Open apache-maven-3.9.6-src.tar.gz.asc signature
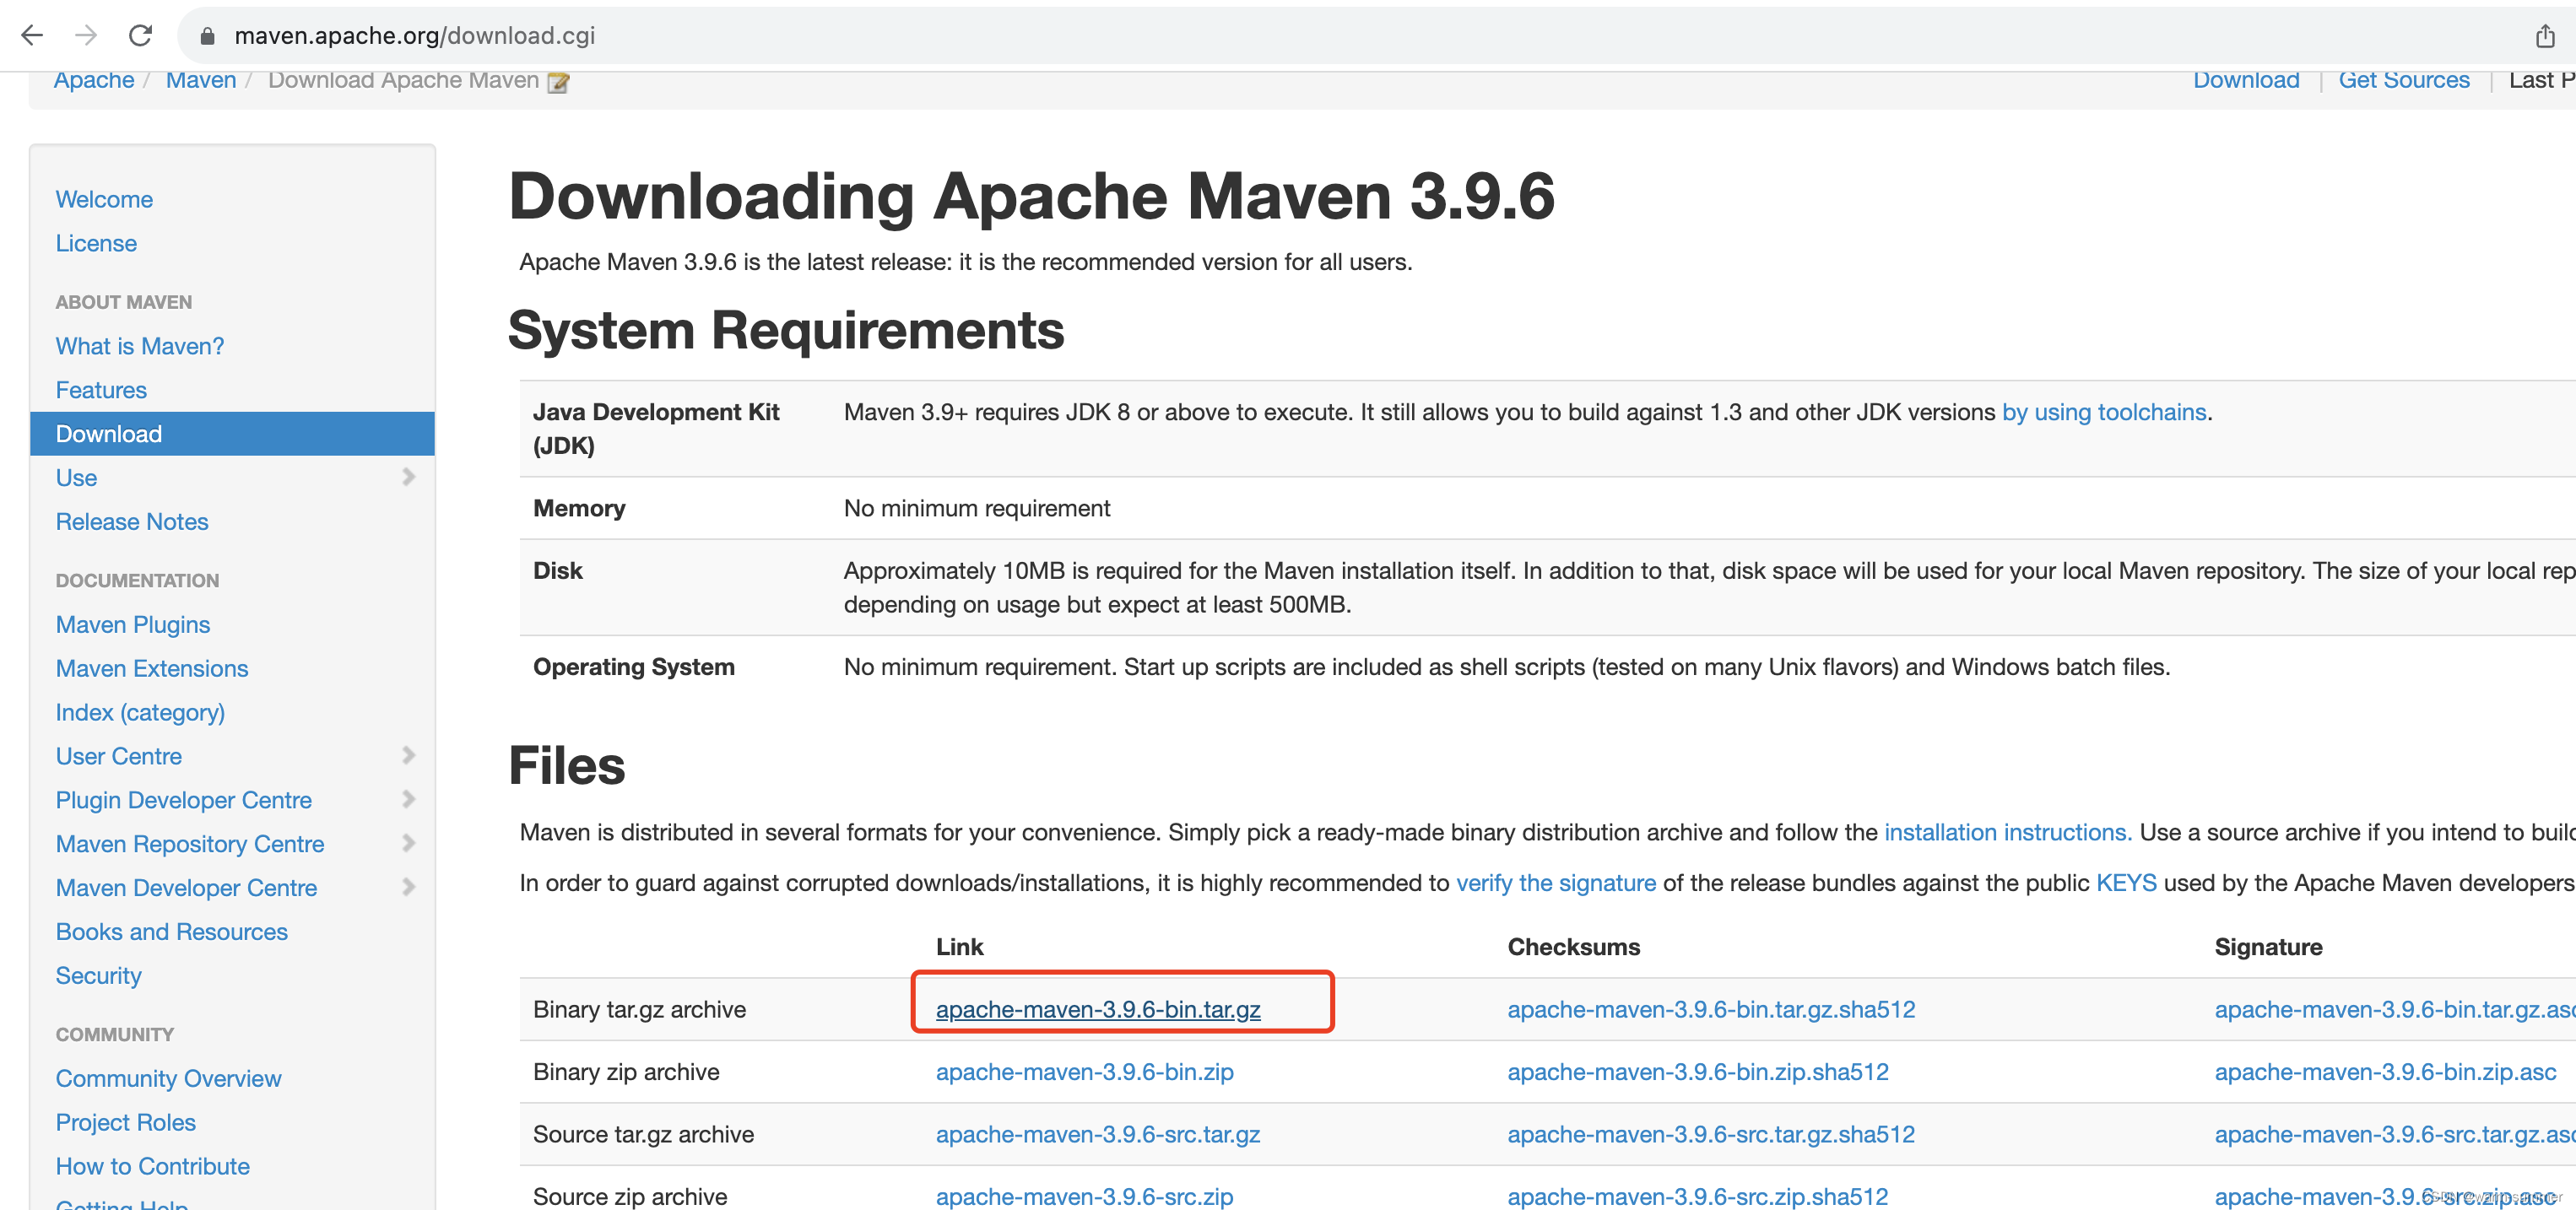 coord(2395,1134)
